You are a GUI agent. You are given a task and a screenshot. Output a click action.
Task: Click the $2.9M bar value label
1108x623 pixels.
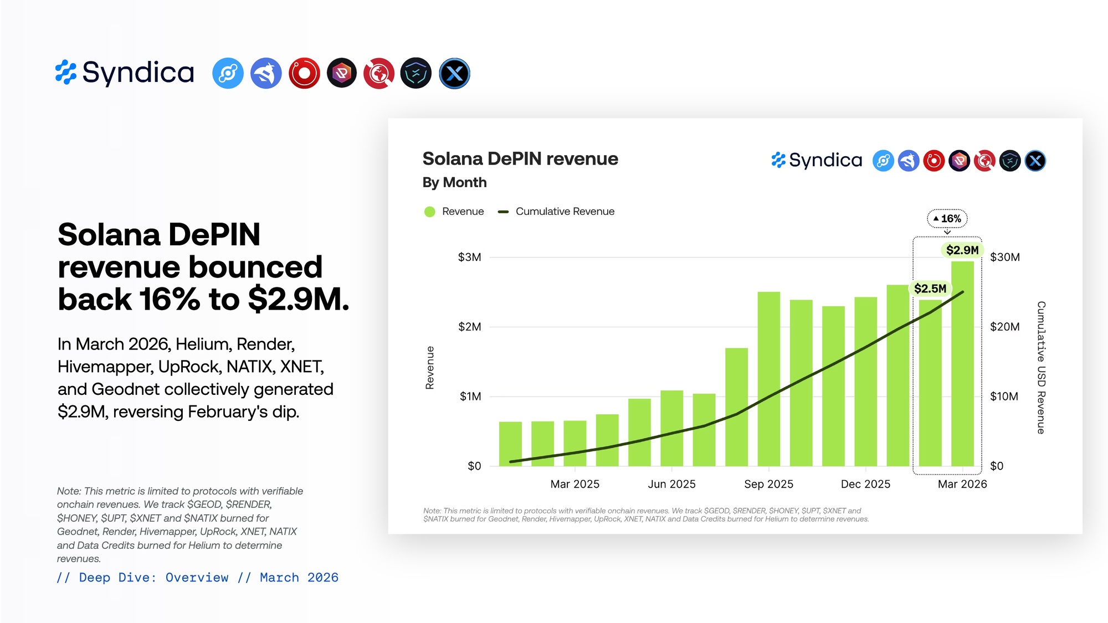pos(962,250)
